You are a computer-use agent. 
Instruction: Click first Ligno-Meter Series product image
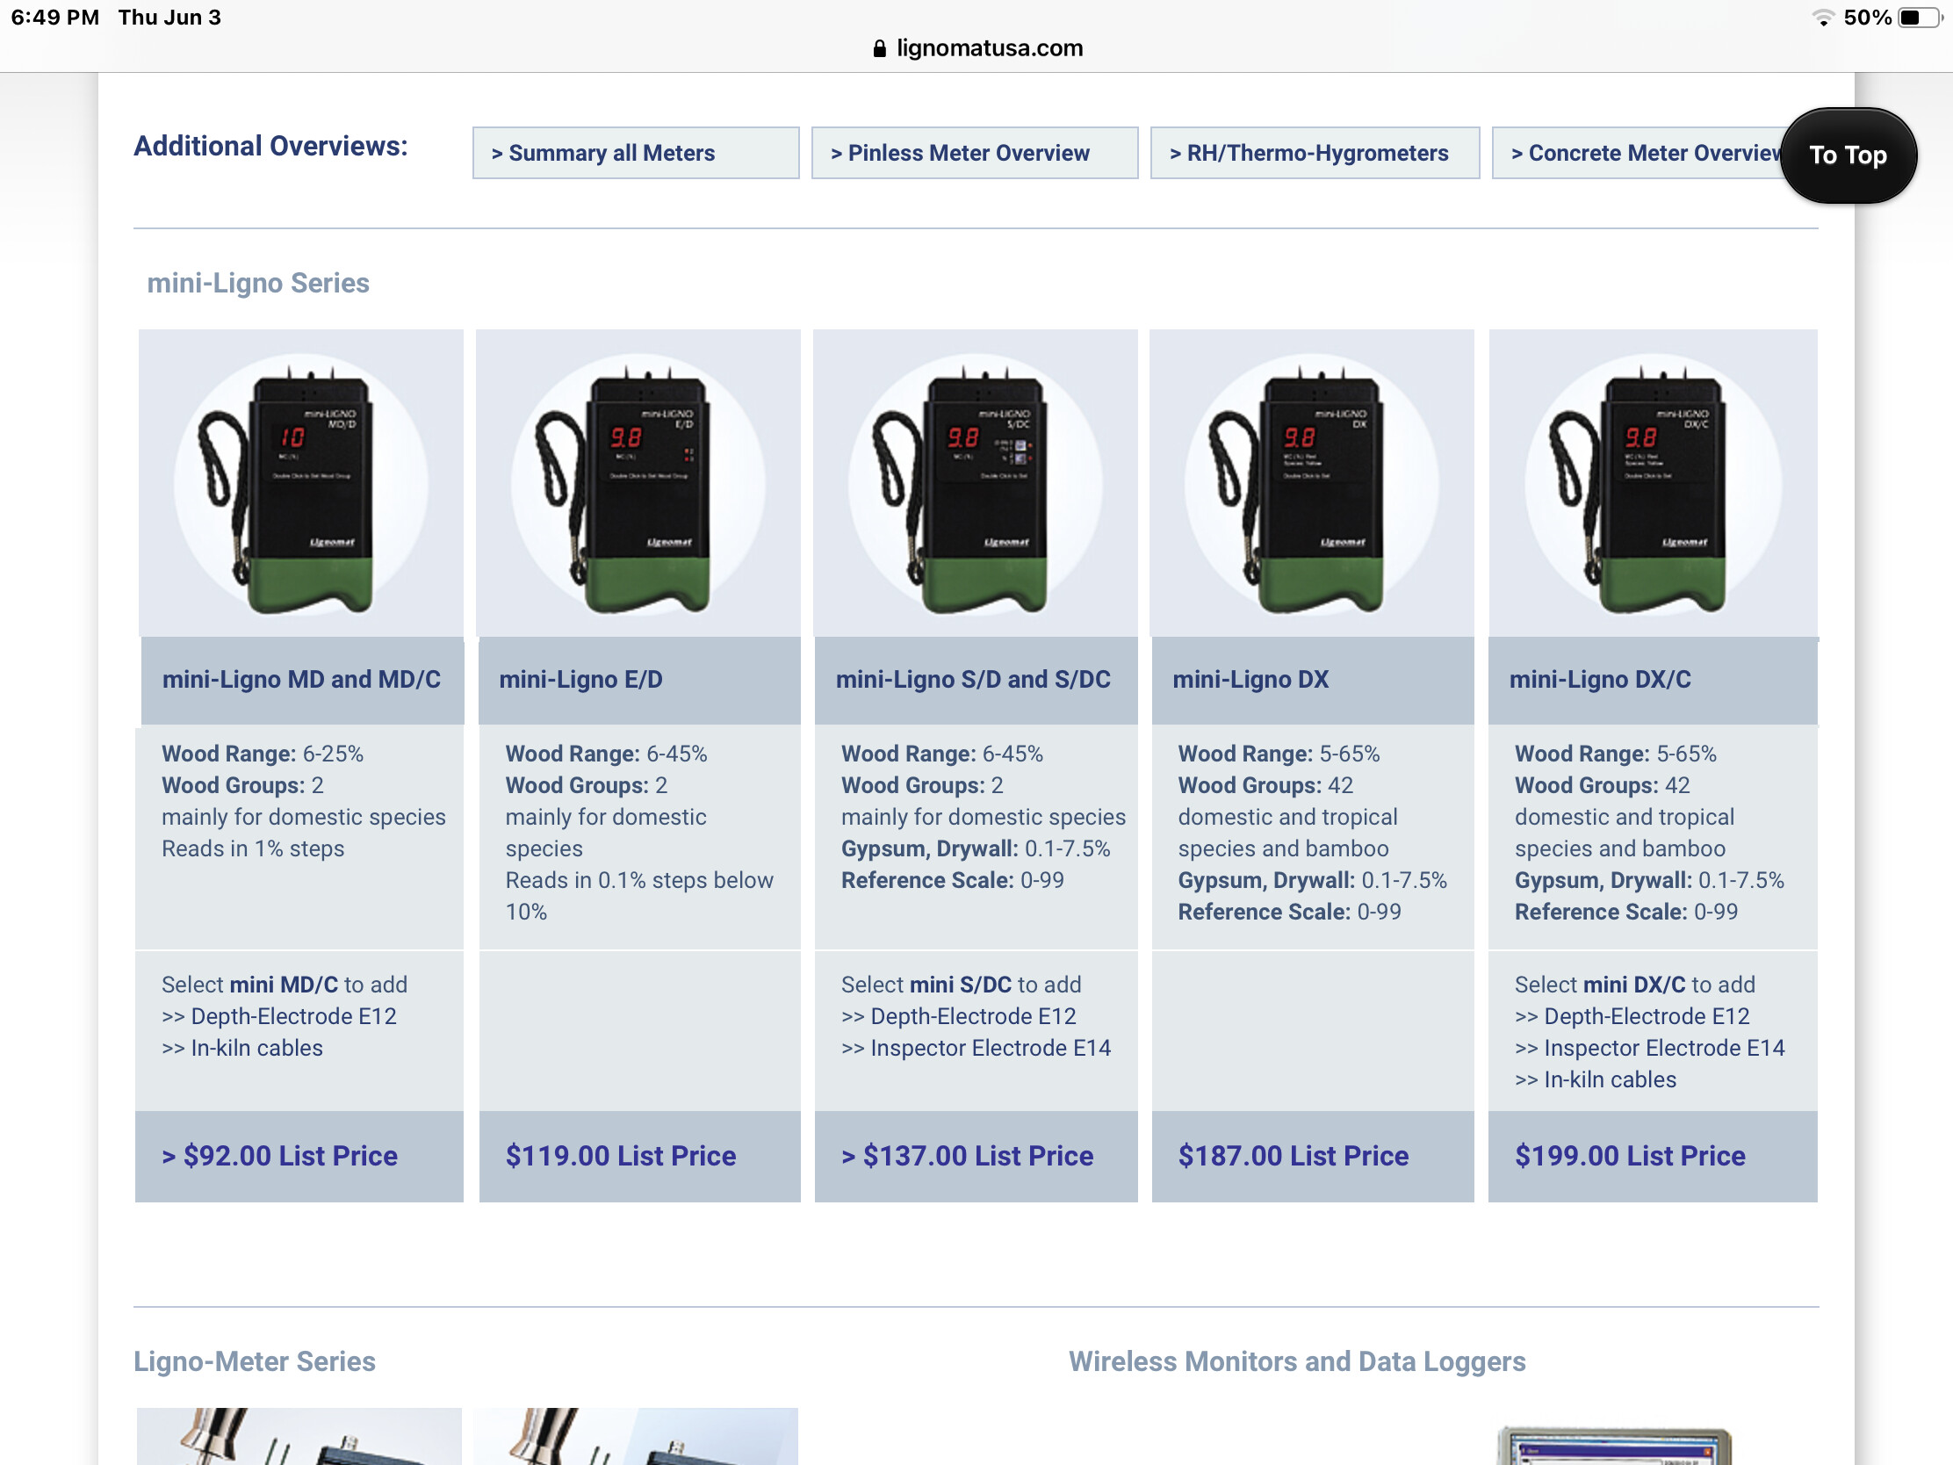[299, 1436]
